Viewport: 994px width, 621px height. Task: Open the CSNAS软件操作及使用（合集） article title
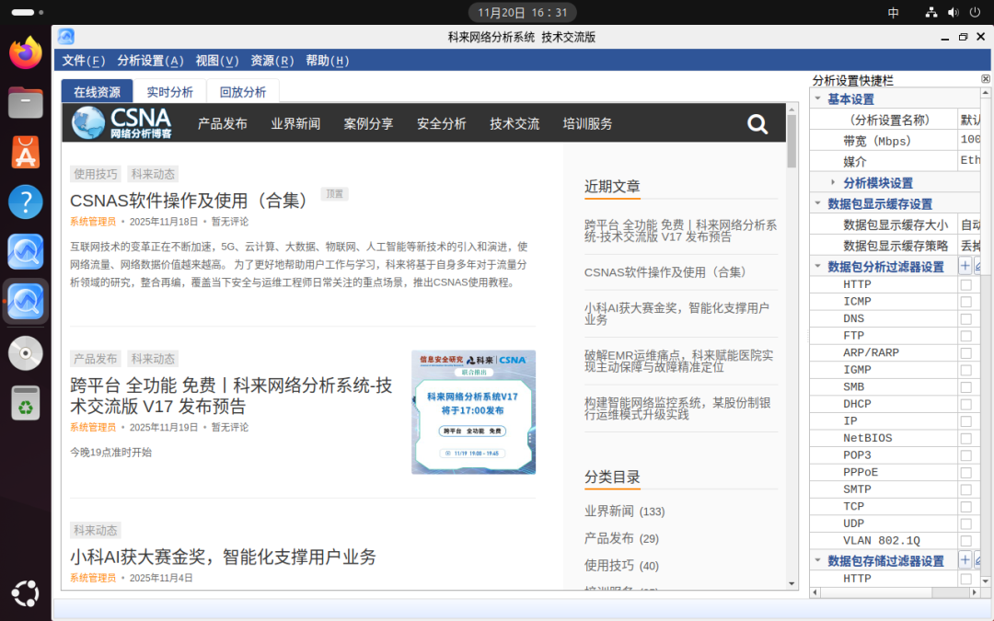pos(190,201)
